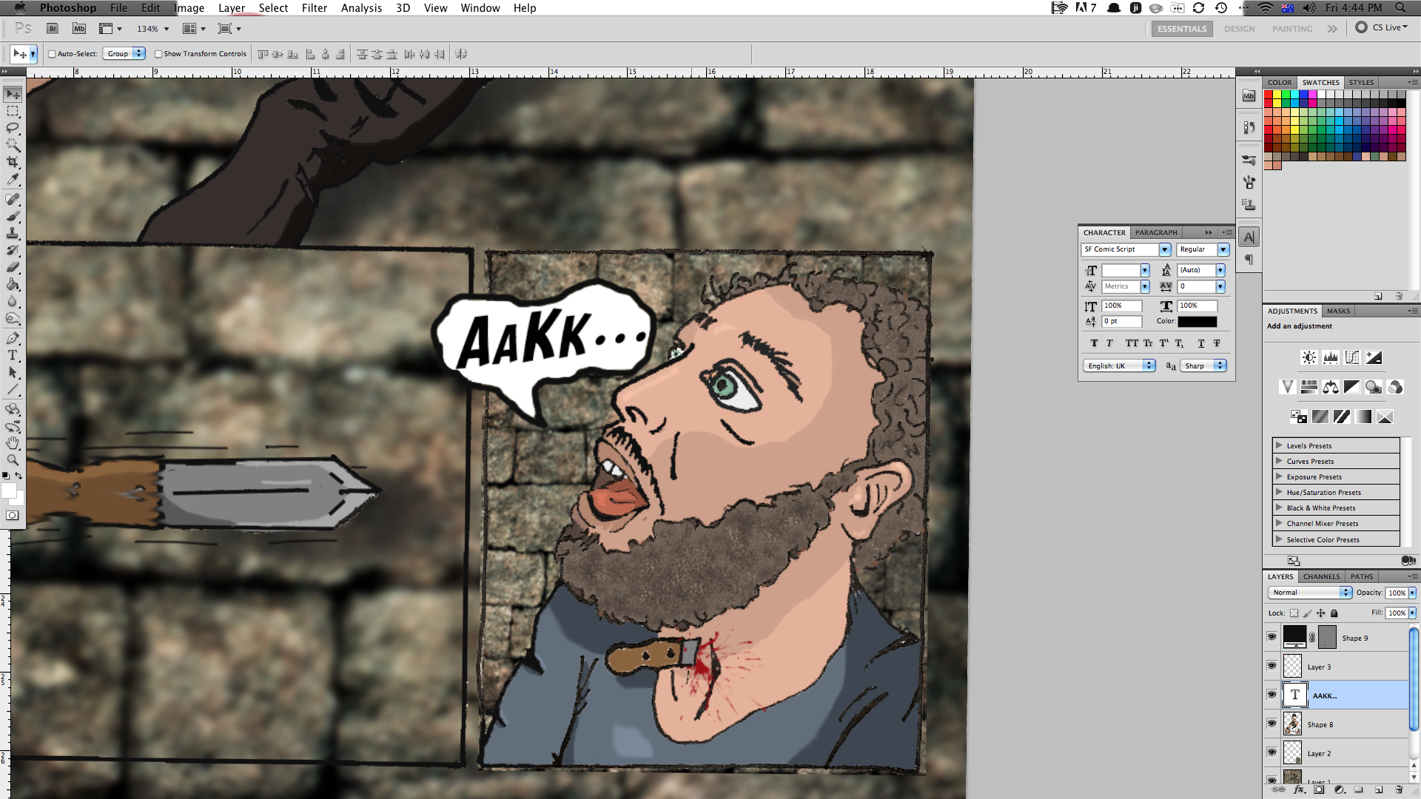The height and width of the screenshot is (799, 1421).
Task: Hide the Layer 2 layer
Action: coord(1271,752)
